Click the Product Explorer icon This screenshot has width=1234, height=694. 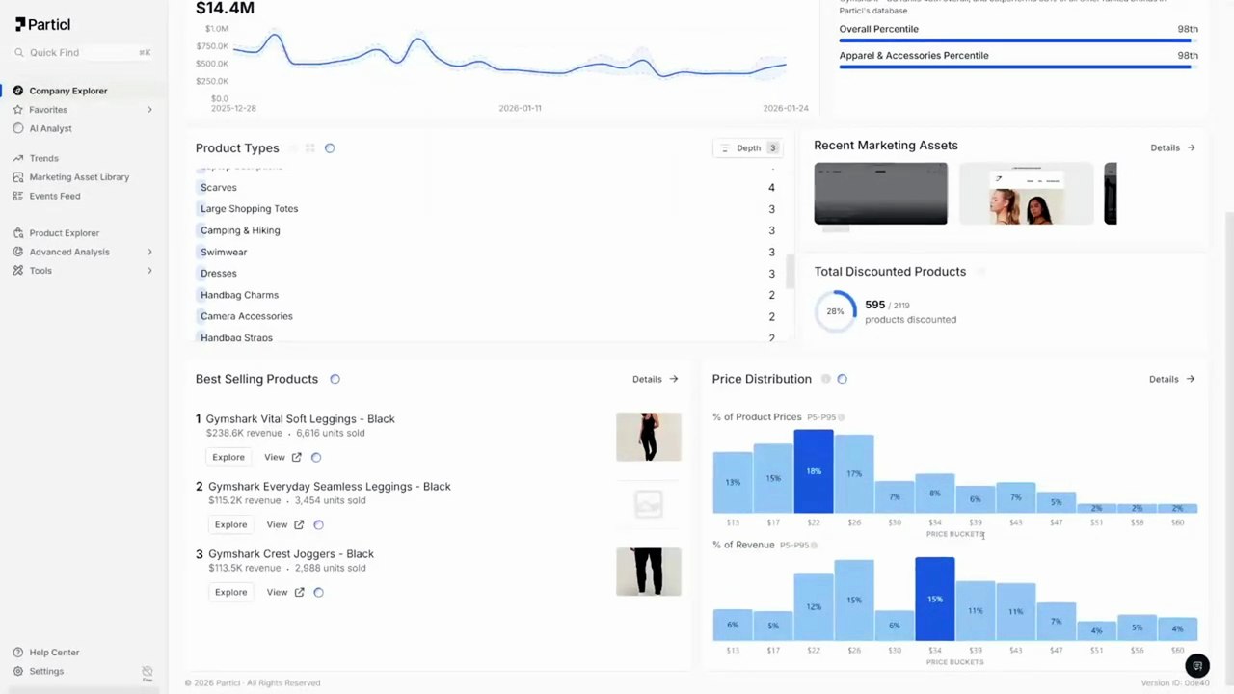(x=18, y=233)
